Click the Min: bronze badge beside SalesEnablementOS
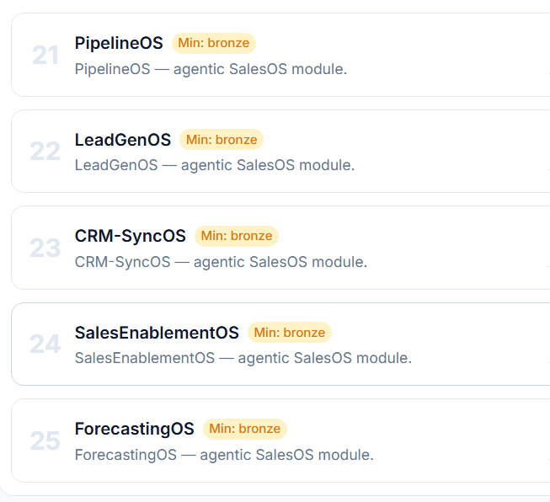 click(x=290, y=333)
